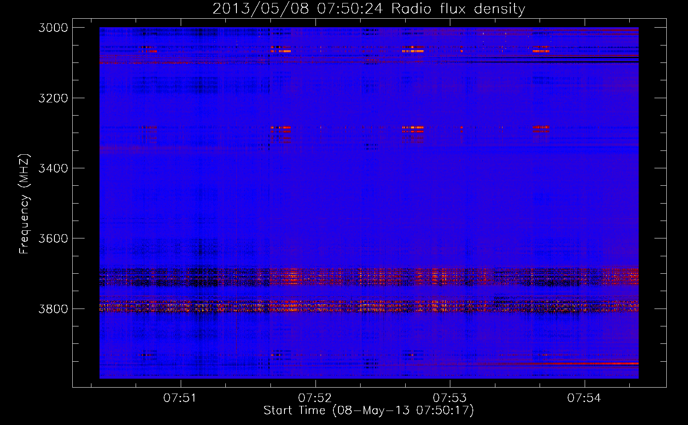This screenshot has height=425, width=688.
Task: Select the 3200 frequency tick label
Action: click(53, 98)
